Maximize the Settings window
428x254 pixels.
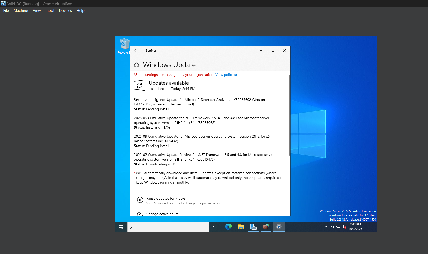pos(273,50)
